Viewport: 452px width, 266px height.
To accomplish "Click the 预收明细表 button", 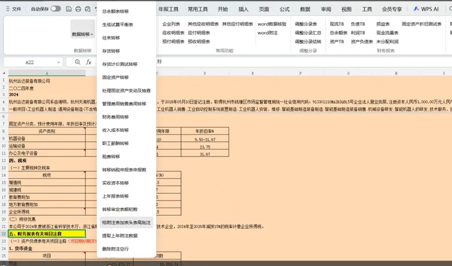I will pos(199,41).
